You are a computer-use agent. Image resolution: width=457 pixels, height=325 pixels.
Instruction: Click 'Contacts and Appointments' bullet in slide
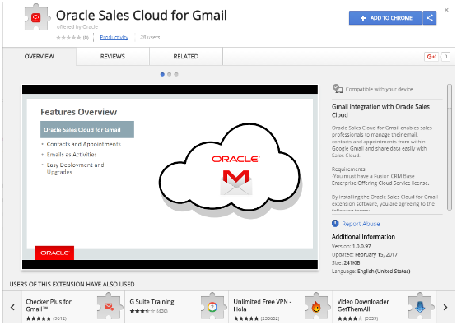coord(84,144)
